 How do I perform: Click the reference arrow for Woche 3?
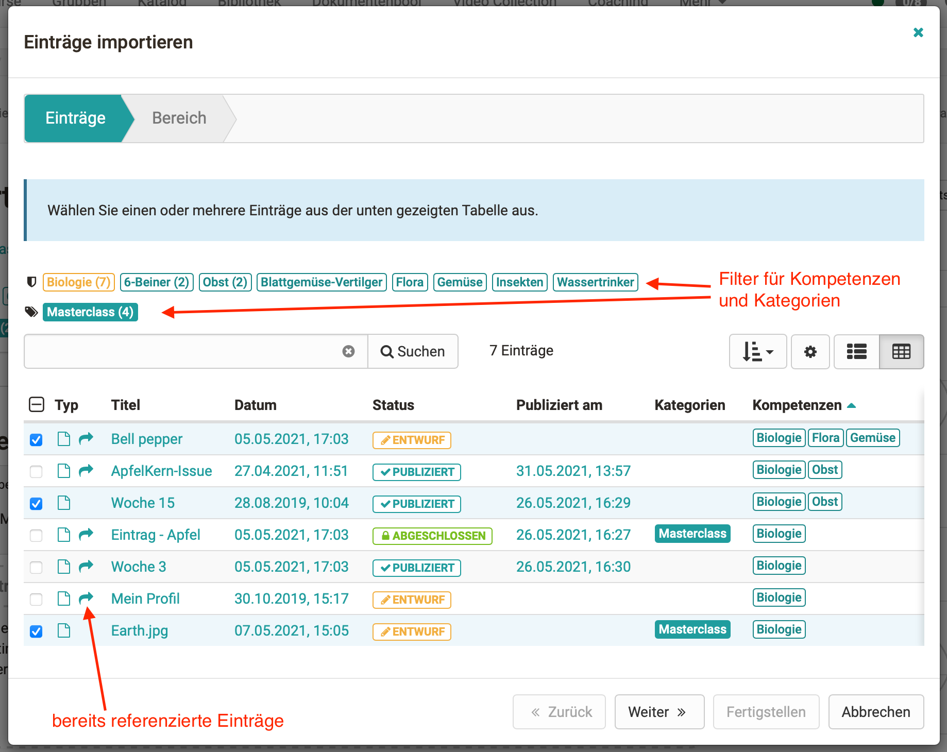[86, 566]
